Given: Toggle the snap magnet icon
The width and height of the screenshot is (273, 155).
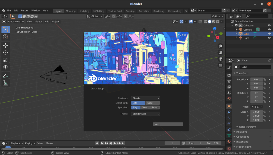Looking at the screenshot, I should [114, 16].
